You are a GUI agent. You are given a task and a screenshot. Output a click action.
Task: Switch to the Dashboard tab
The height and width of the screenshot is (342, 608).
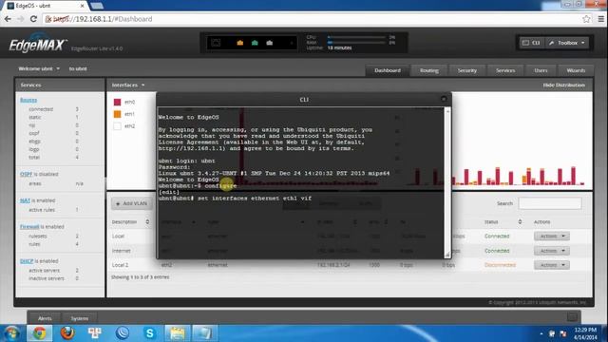tap(388, 70)
